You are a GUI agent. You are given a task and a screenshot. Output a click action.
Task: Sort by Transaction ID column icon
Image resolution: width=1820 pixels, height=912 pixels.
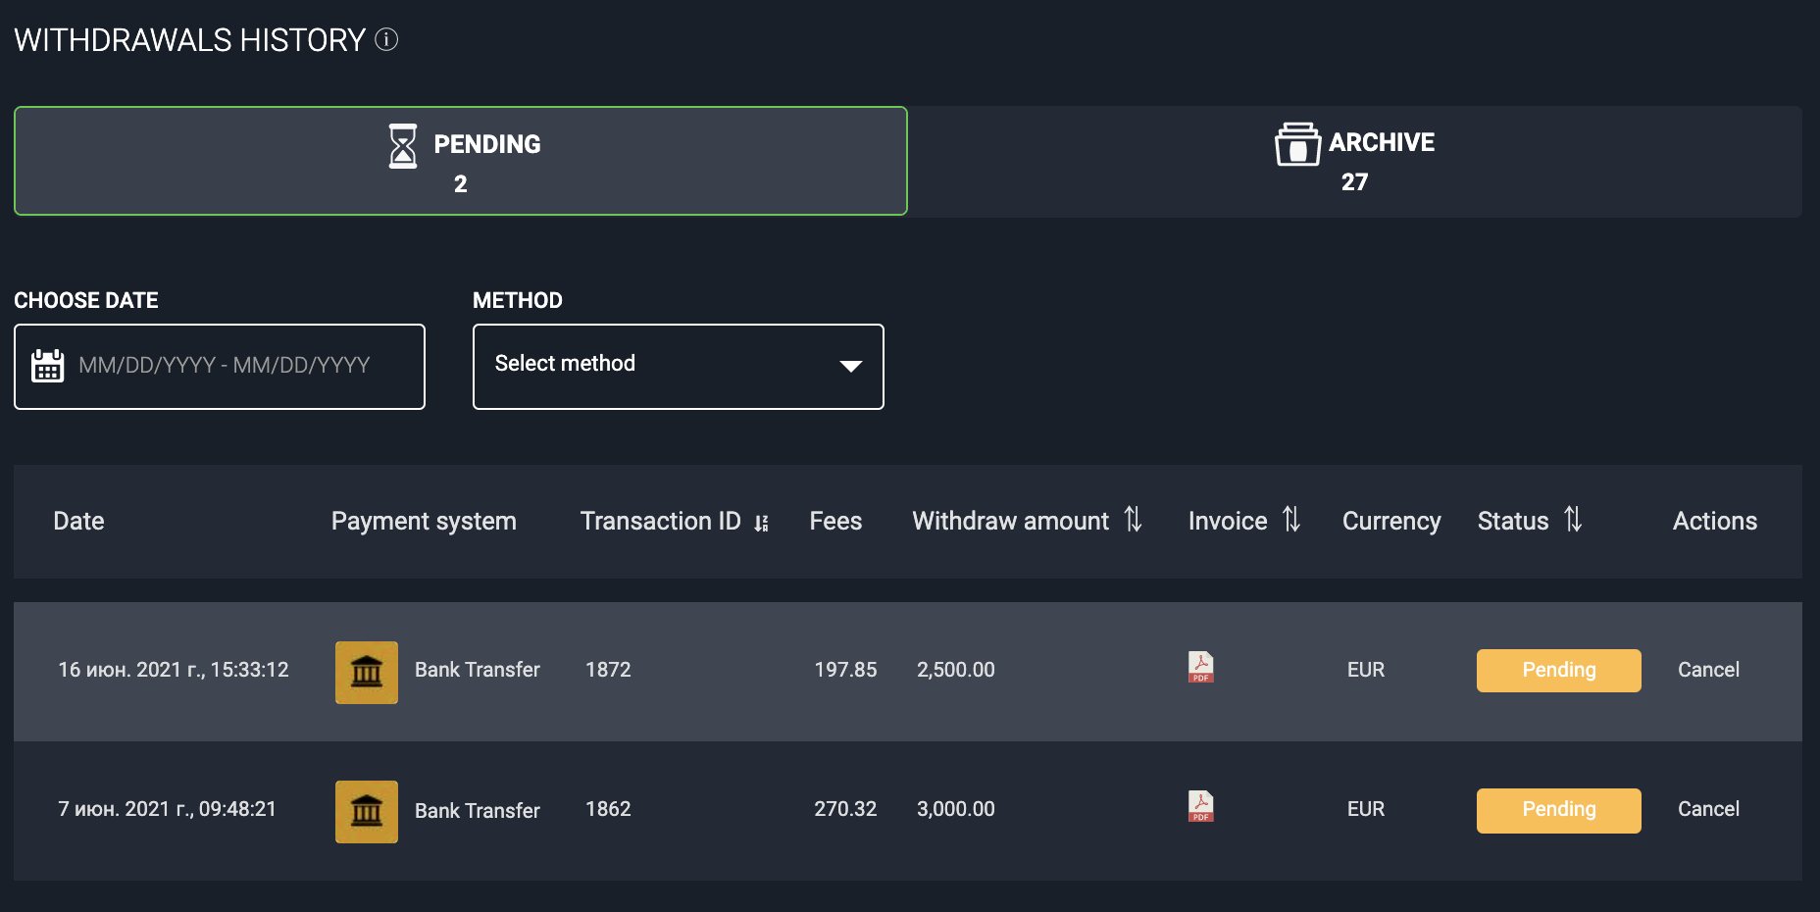tap(761, 523)
